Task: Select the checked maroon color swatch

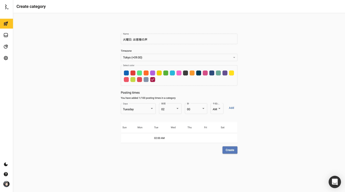Action: (x=153, y=79)
